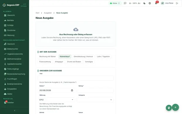The width and height of the screenshot is (182, 114).
Task: Go to Ausgaben breadcrumb
Action: coord(48,13)
